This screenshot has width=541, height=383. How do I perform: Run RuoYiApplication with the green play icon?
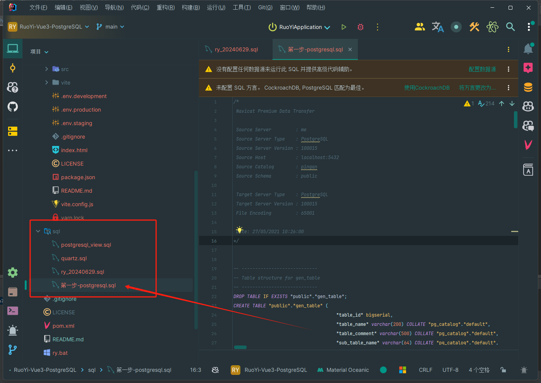pyautogui.click(x=344, y=27)
